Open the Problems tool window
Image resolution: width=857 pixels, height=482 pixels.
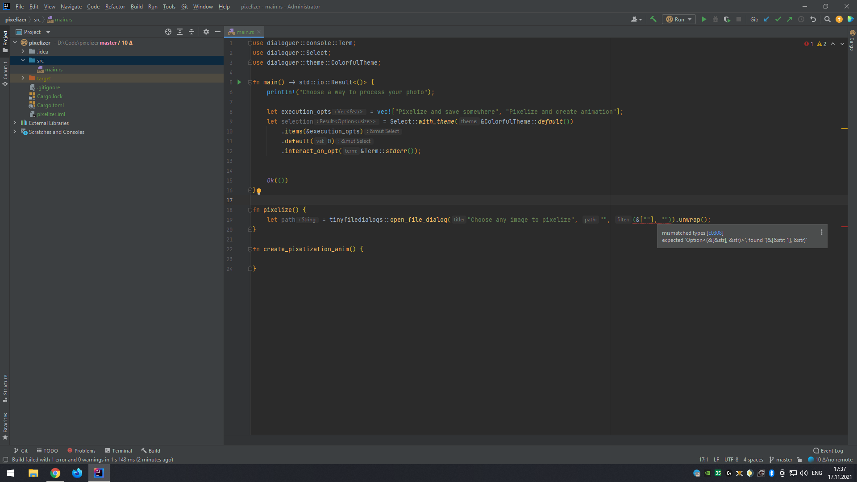(81, 451)
